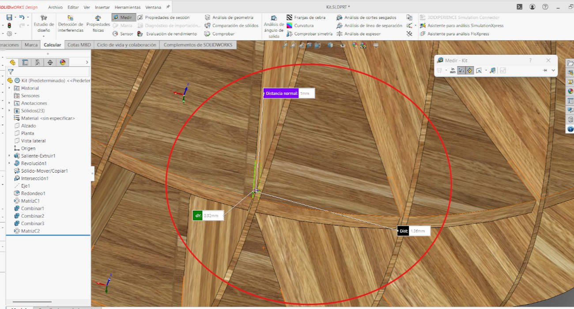Open Detección de interferencias
The height and width of the screenshot is (309, 574).
[x=71, y=24]
